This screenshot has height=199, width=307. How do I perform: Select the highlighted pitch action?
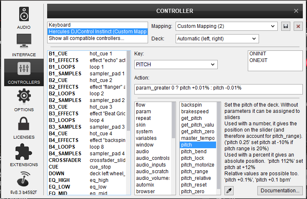198,145
